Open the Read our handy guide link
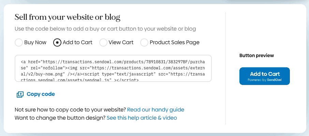Screen dimensions: 309x136 tap(156, 109)
